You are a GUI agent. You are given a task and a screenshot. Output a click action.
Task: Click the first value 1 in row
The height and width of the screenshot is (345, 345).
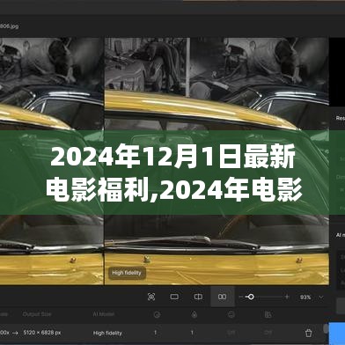click(x=156, y=333)
